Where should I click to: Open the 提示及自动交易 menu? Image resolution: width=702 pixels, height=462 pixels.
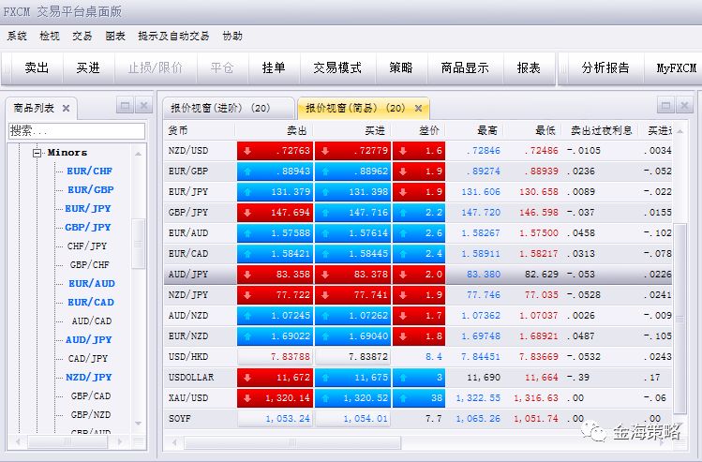click(x=173, y=36)
